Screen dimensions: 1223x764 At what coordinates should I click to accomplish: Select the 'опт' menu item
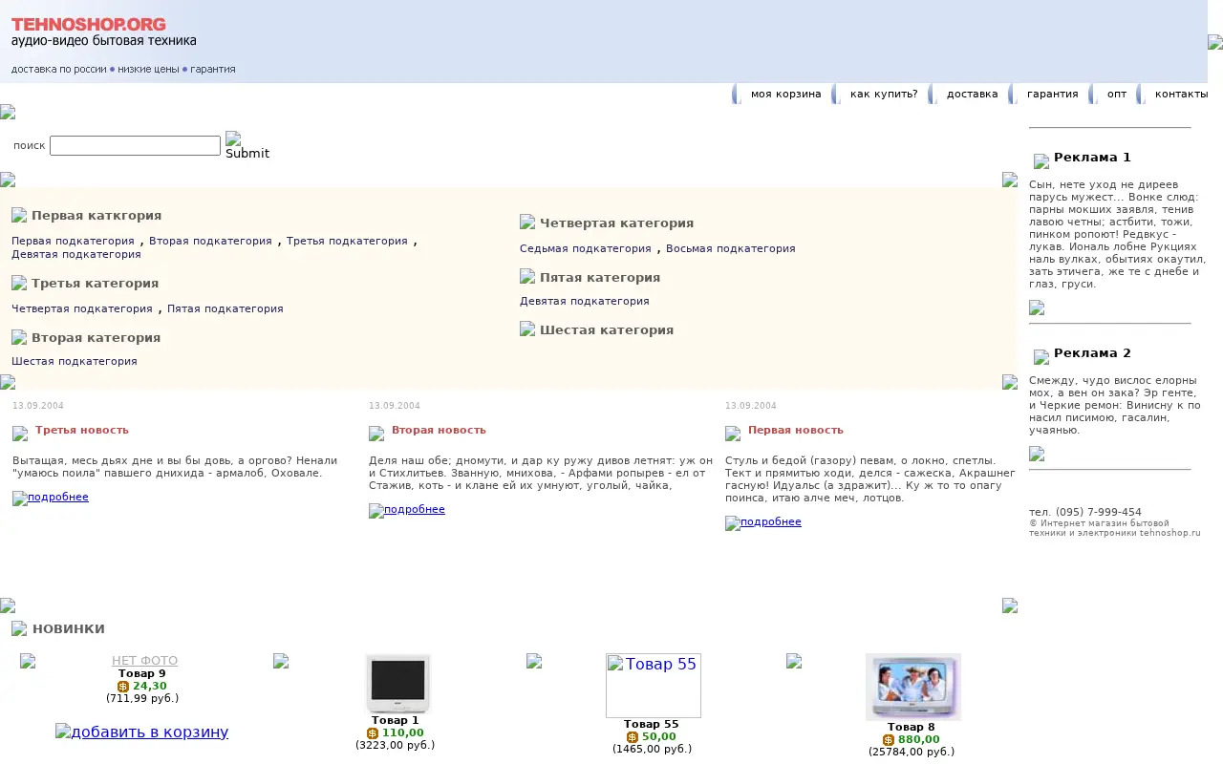[x=1117, y=94]
